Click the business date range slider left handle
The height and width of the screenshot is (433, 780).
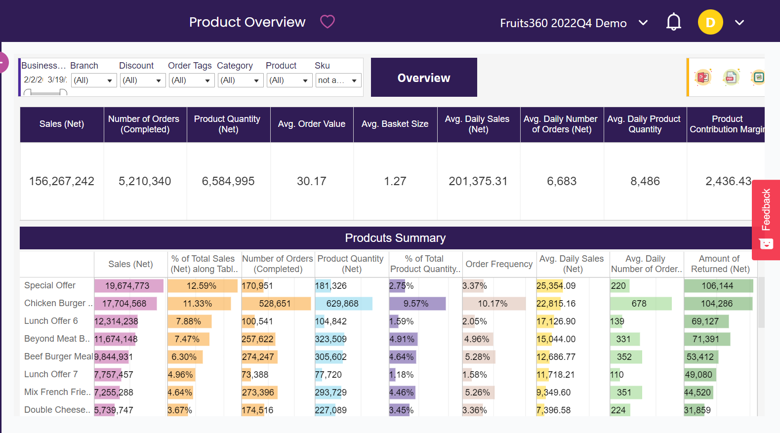(x=28, y=93)
